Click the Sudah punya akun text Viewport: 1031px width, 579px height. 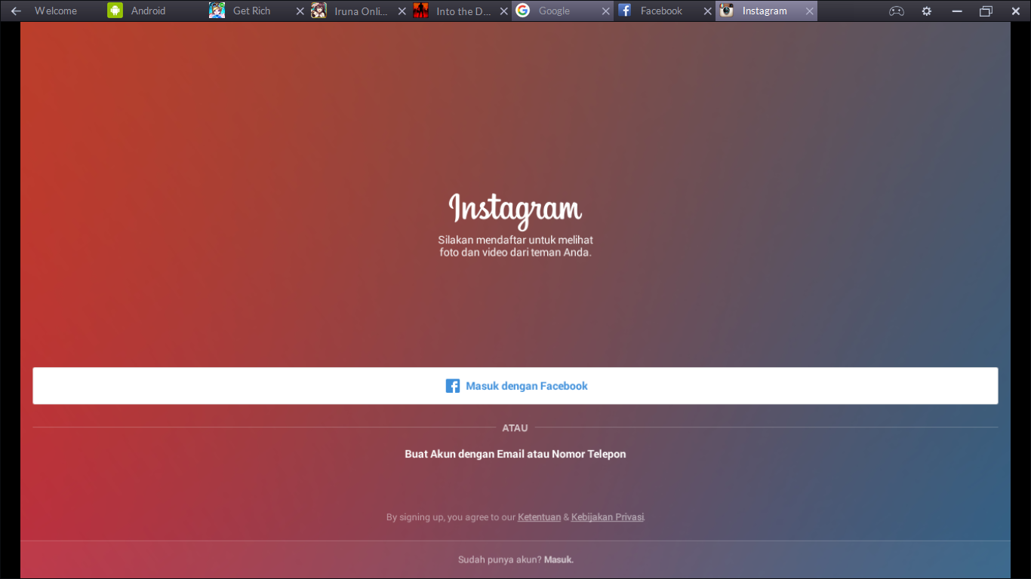click(x=499, y=559)
